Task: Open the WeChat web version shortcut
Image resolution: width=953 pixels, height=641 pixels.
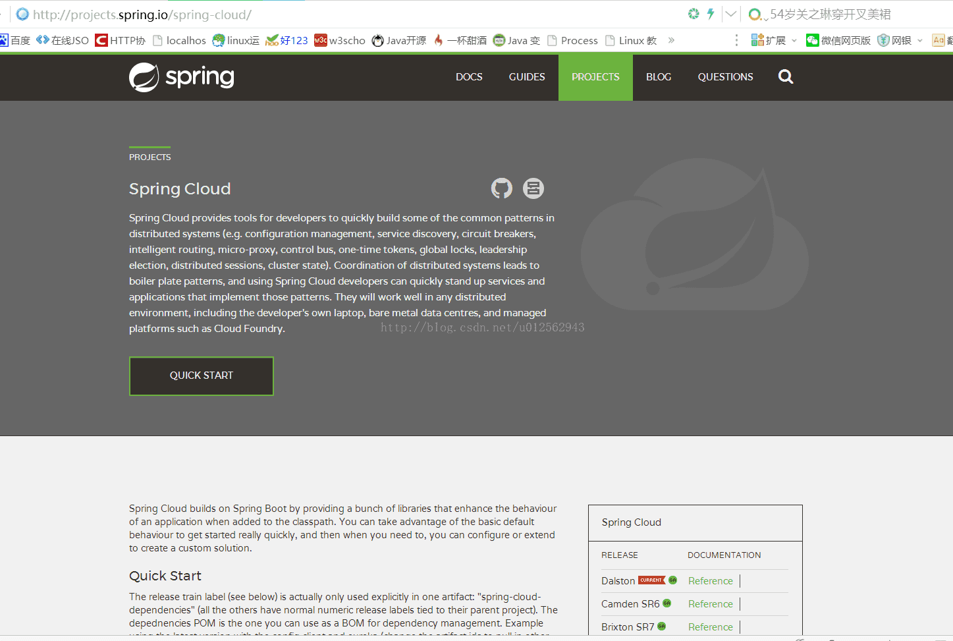Action: (x=838, y=40)
